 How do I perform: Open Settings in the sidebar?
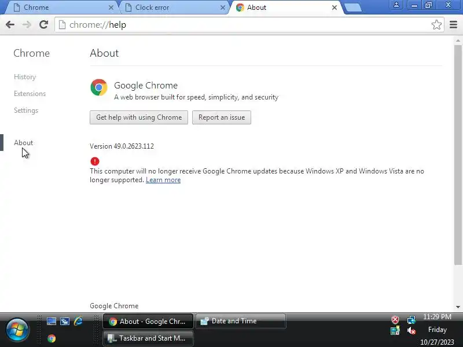[x=26, y=110]
